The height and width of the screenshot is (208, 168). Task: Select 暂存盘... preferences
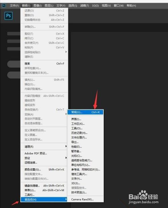pyautogui.click(x=85, y=151)
